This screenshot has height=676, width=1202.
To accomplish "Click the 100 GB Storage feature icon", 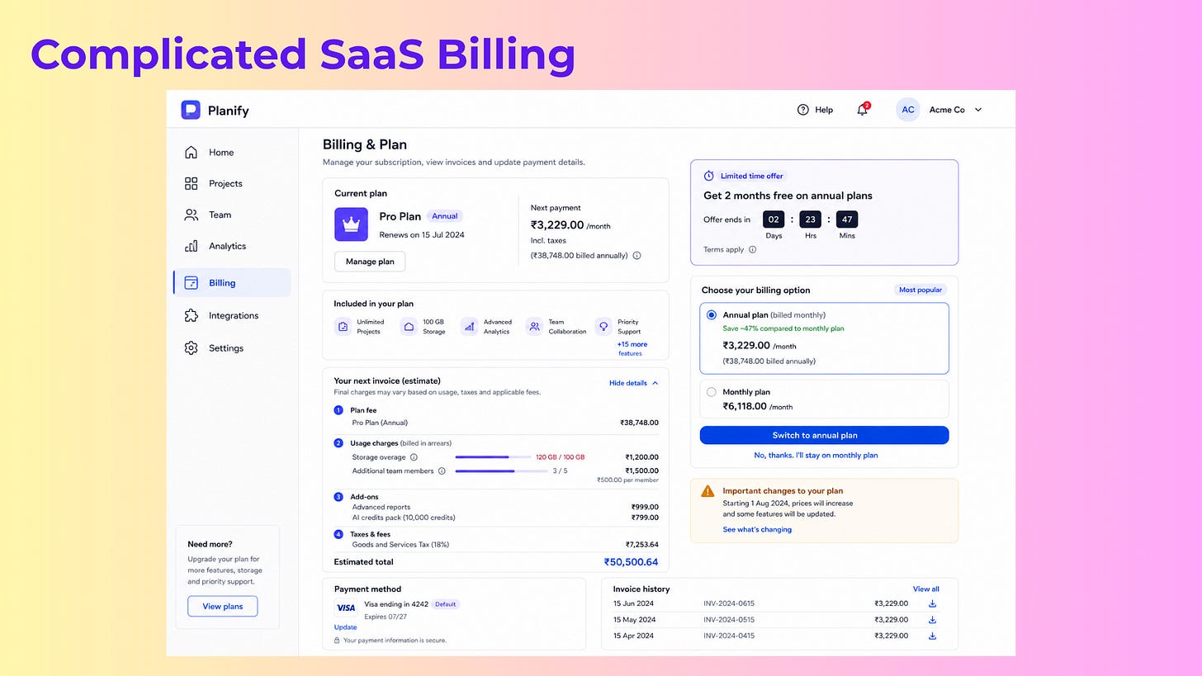I will point(409,327).
